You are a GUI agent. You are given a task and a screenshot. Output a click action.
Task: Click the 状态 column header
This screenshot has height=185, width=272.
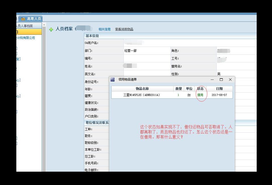pyautogui.click(x=200, y=89)
